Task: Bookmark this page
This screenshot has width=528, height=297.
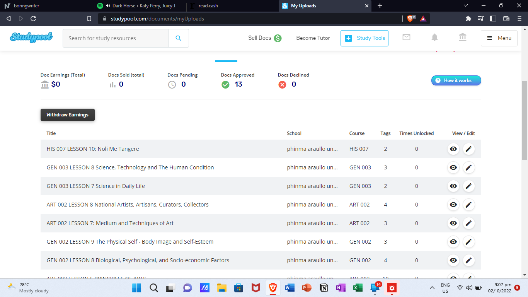Action: click(x=89, y=19)
